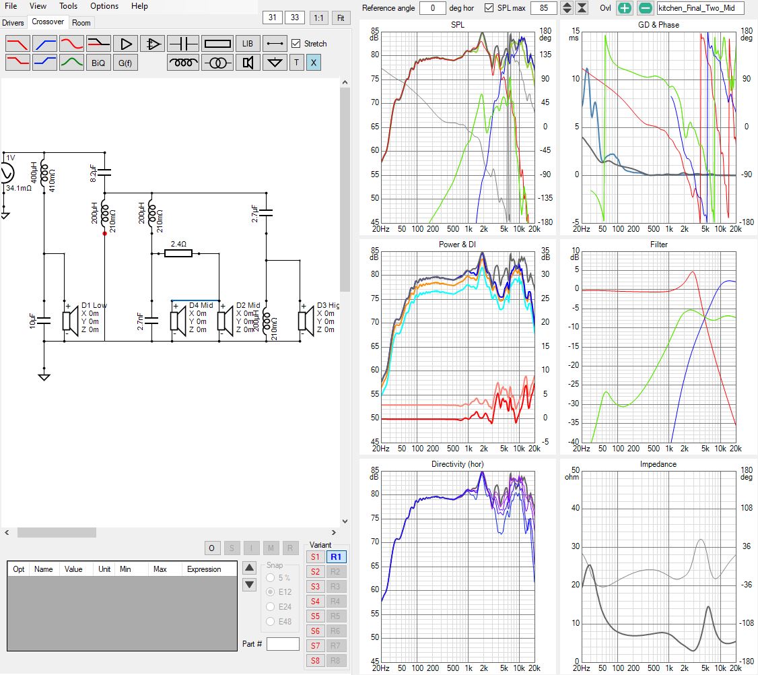Open the View menu

click(x=38, y=6)
